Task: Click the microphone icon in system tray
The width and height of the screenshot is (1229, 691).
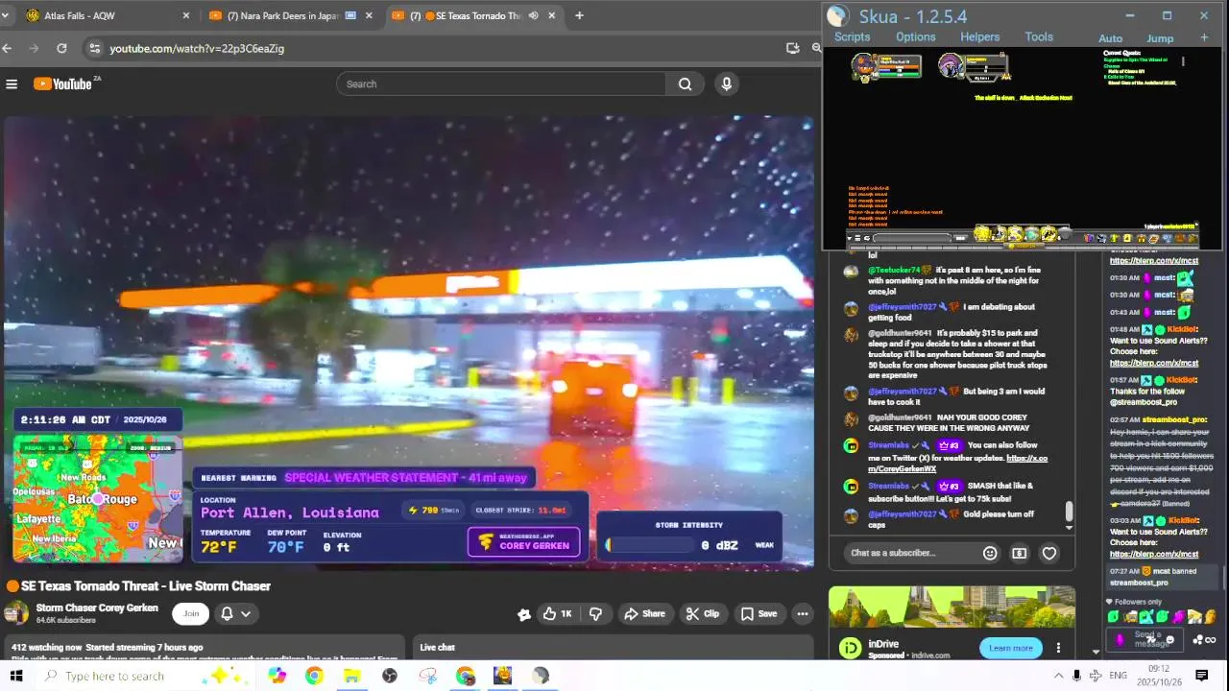Action: click(1076, 676)
